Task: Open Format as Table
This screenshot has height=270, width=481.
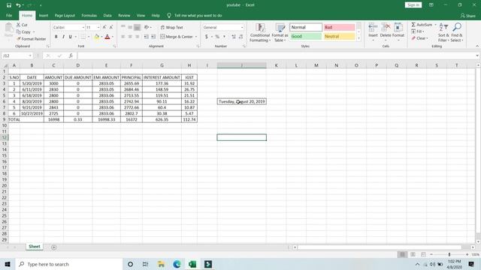Action: [280, 32]
